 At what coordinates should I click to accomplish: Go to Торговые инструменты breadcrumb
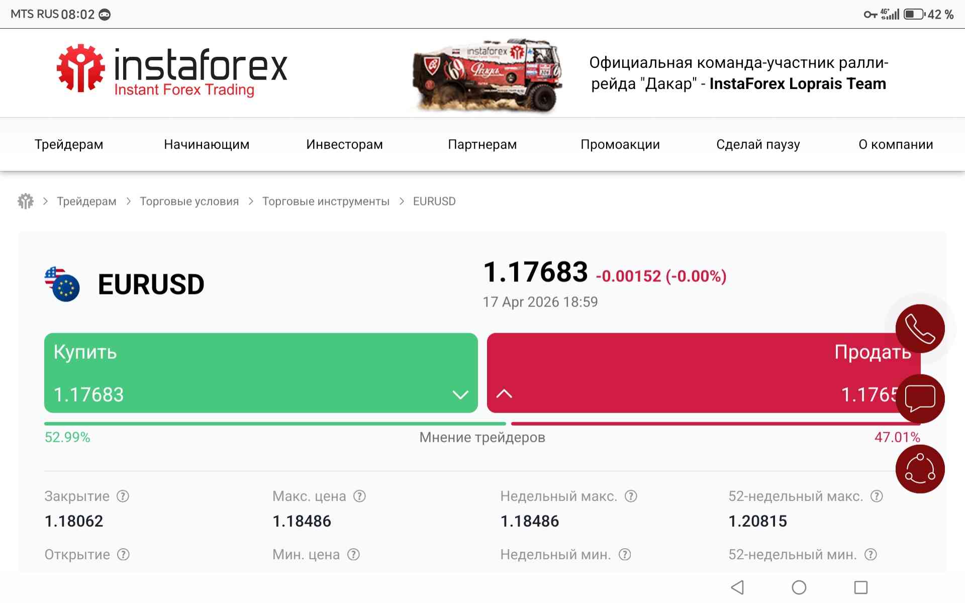coord(326,202)
